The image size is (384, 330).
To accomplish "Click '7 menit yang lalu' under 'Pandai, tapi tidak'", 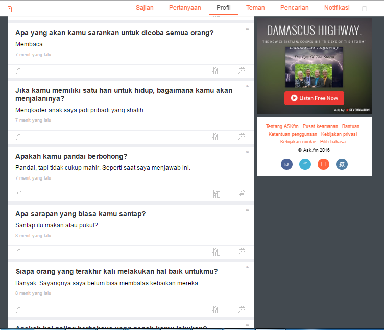I will click(x=33, y=178).
